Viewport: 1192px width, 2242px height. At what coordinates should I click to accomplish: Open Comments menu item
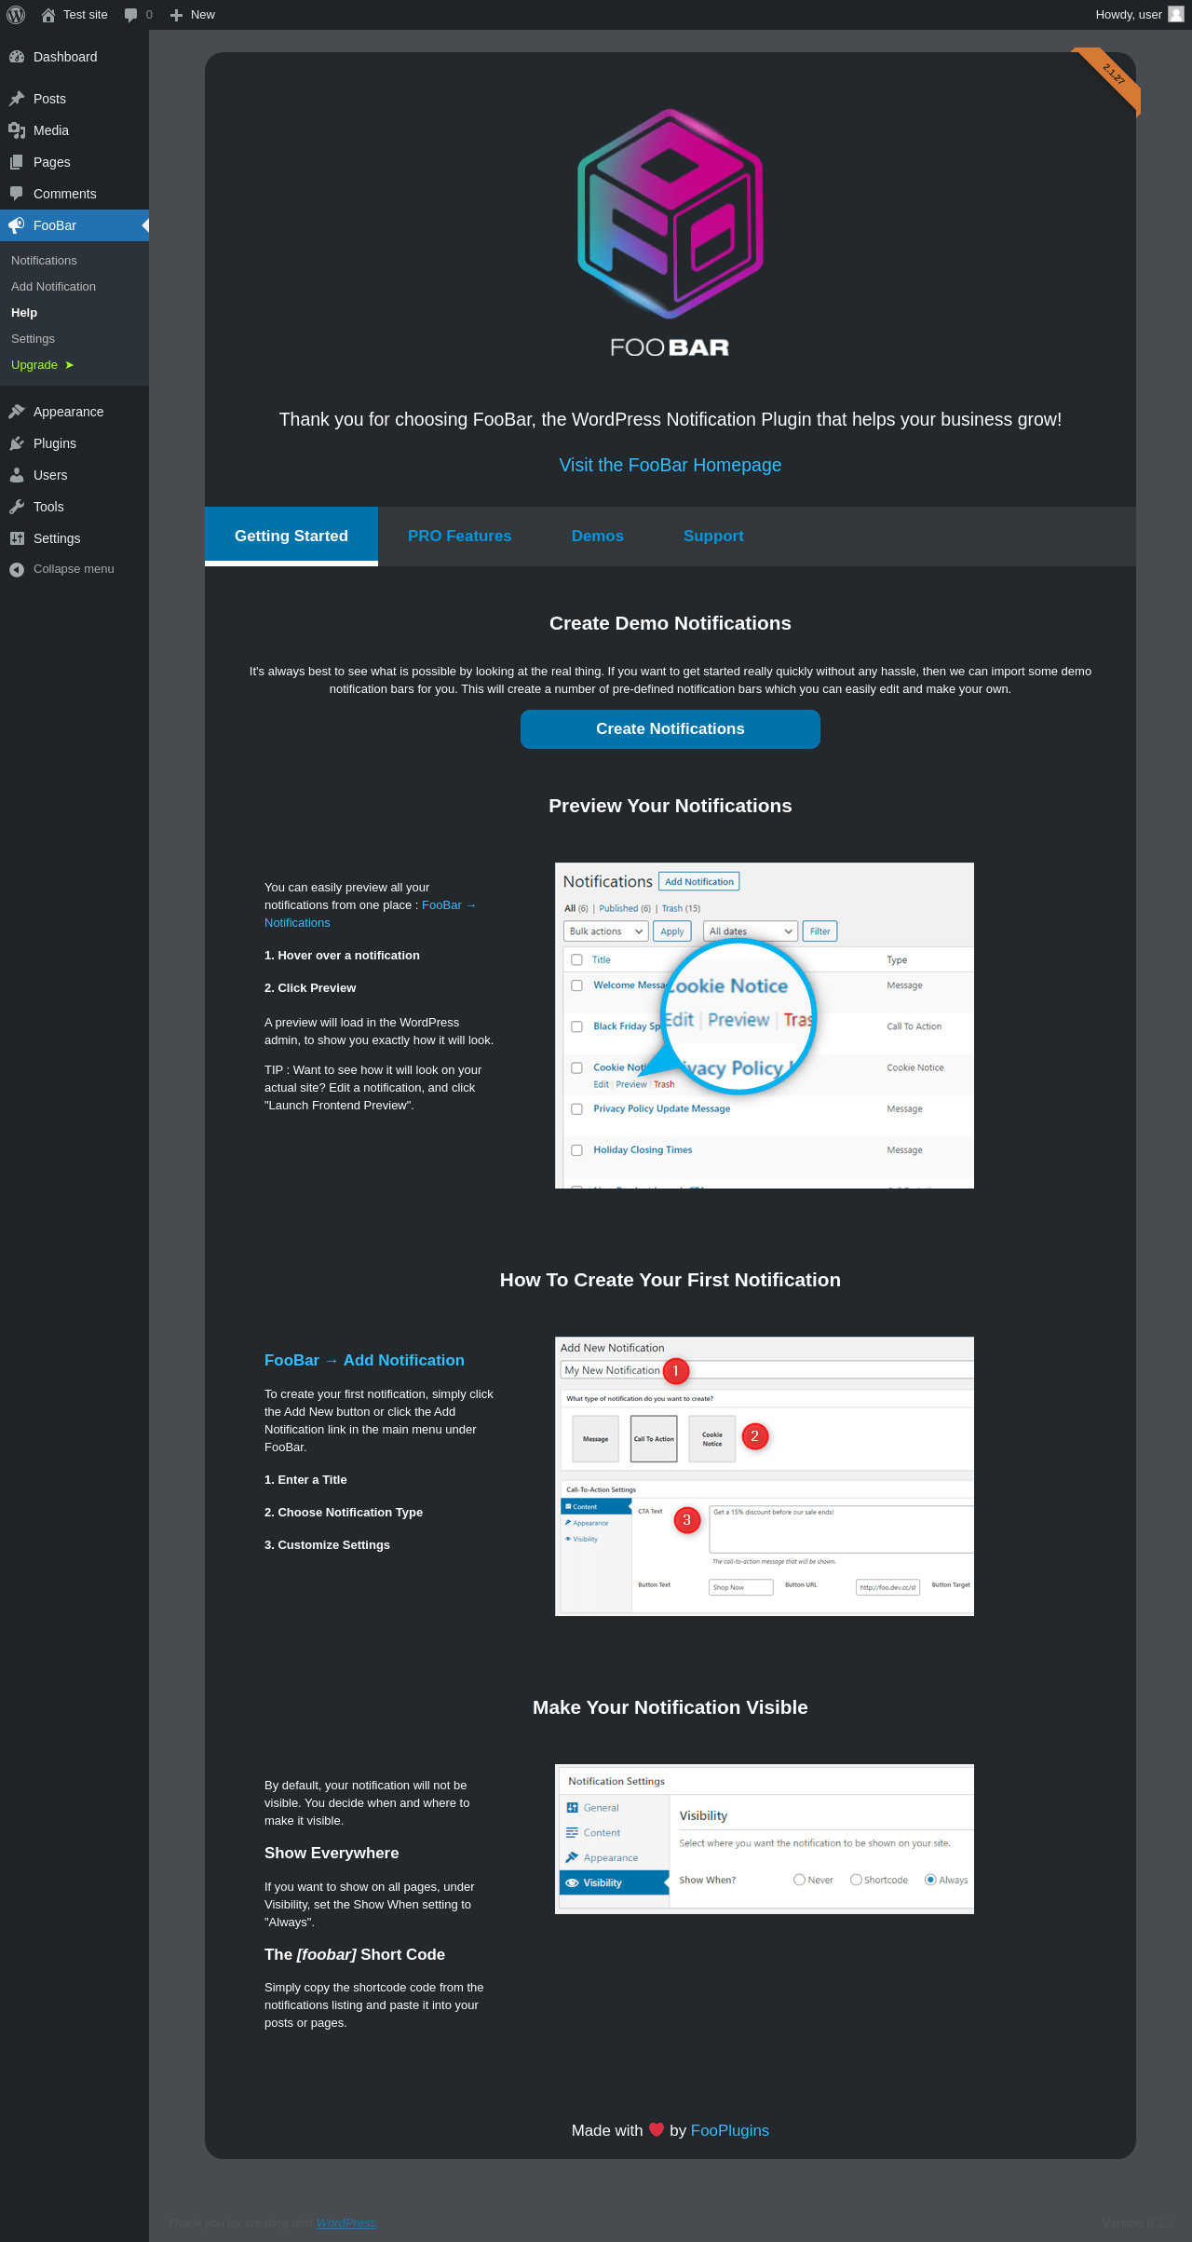74,194
